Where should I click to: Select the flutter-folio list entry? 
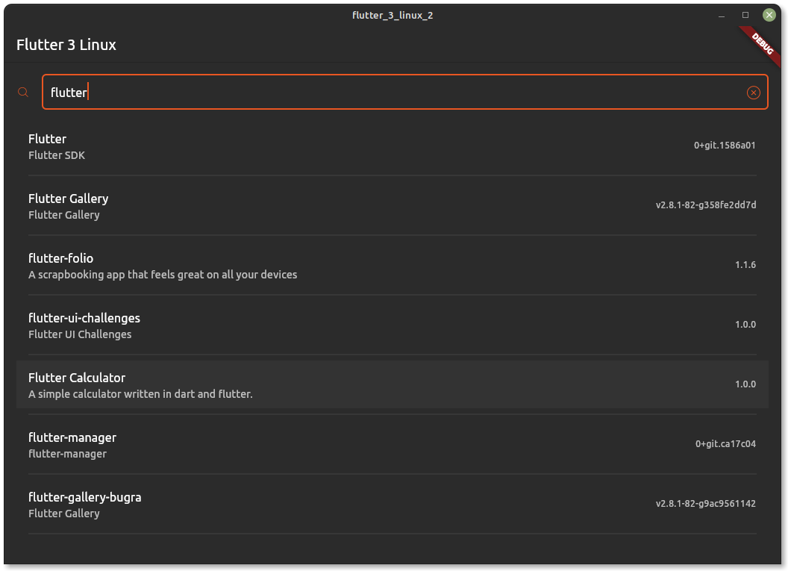pyautogui.click(x=392, y=266)
